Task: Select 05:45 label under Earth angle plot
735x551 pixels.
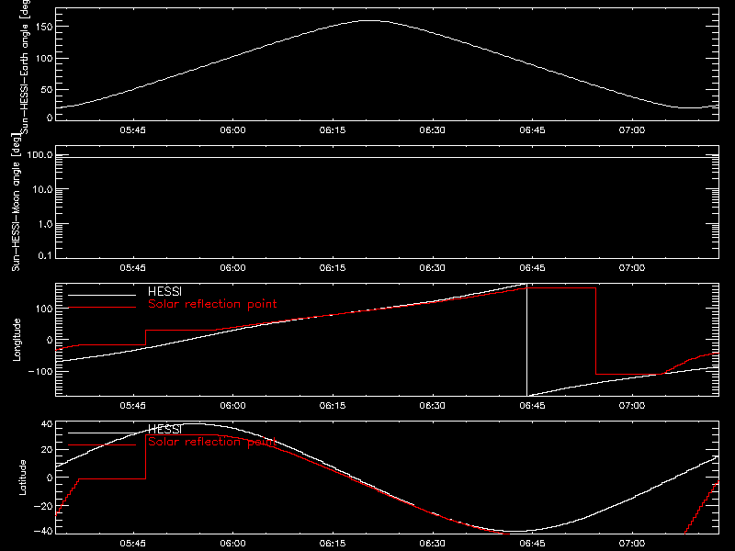Action: (x=132, y=130)
